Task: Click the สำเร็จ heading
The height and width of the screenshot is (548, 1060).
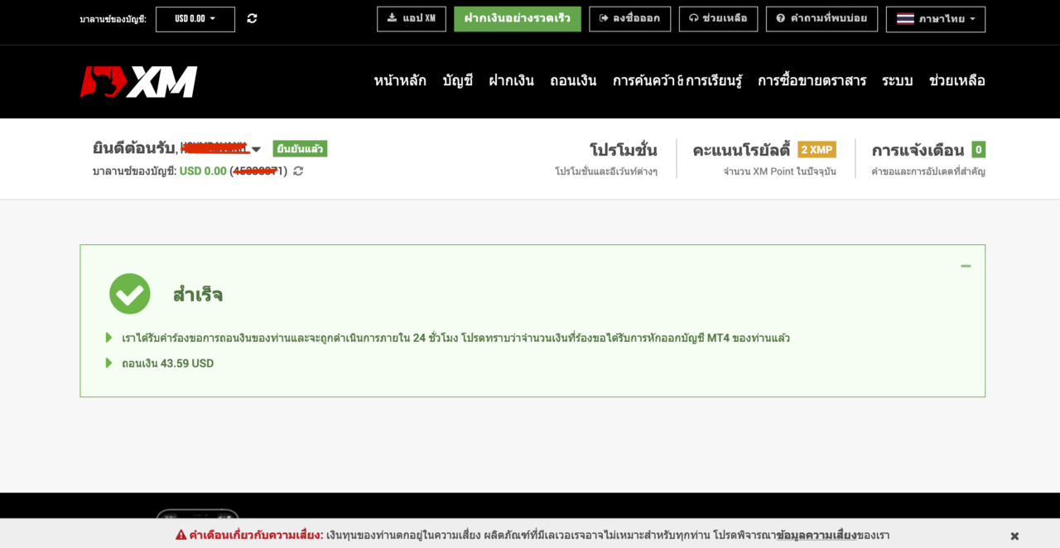Action: (197, 295)
